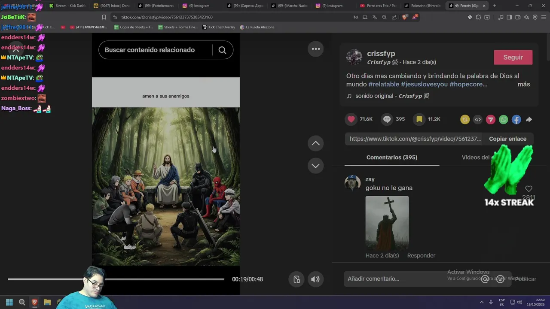Open emoji picker in comment box
550x309 pixels.
(500, 279)
